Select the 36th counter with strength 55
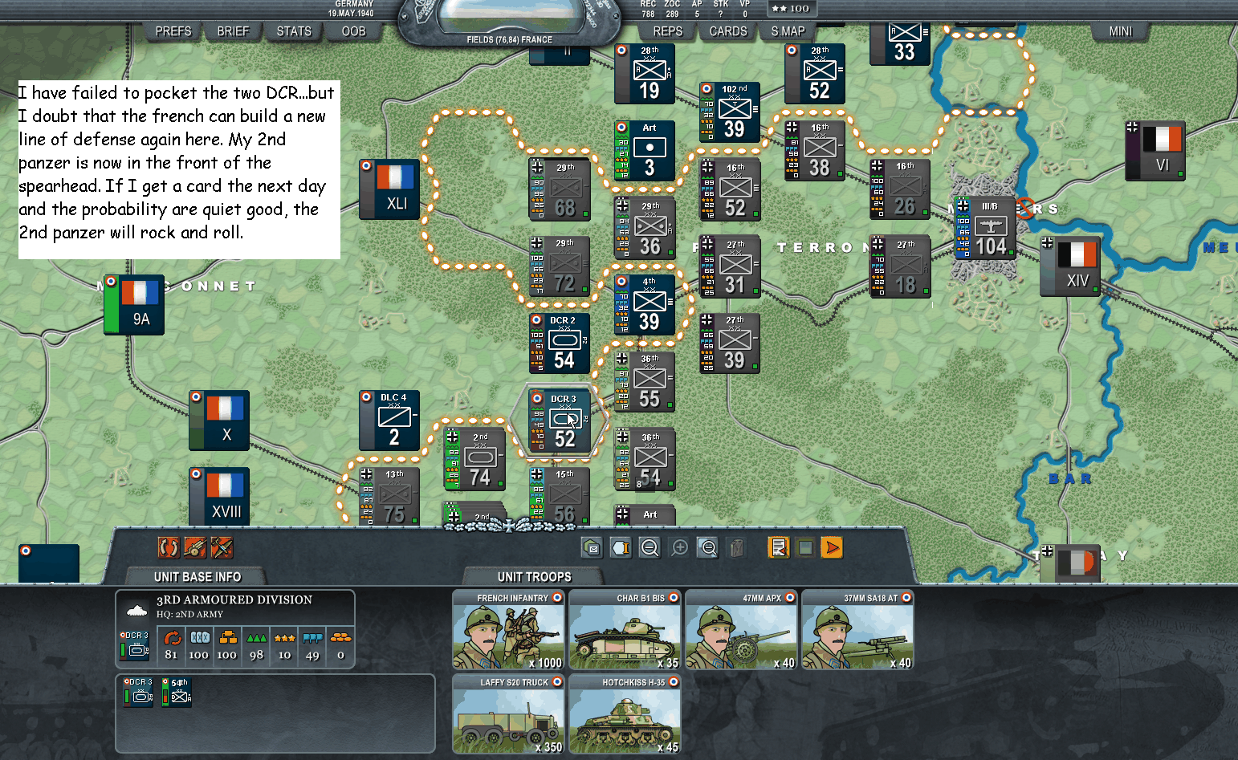The height and width of the screenshot is (760, 1238). 645,381
